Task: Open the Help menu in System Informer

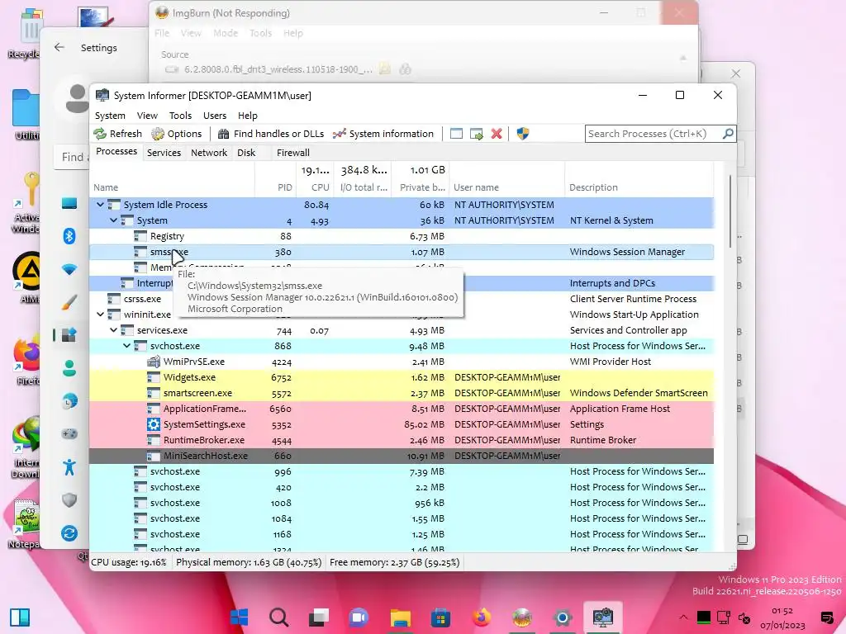Action: [248, 116]
